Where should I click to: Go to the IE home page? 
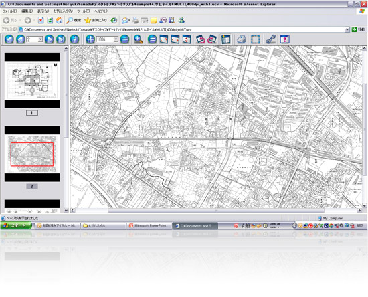coord(59,21)
